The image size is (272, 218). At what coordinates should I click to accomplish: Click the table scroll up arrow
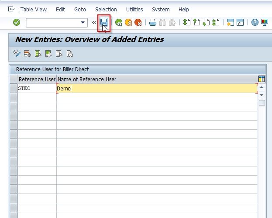click(x=262, y=87)
